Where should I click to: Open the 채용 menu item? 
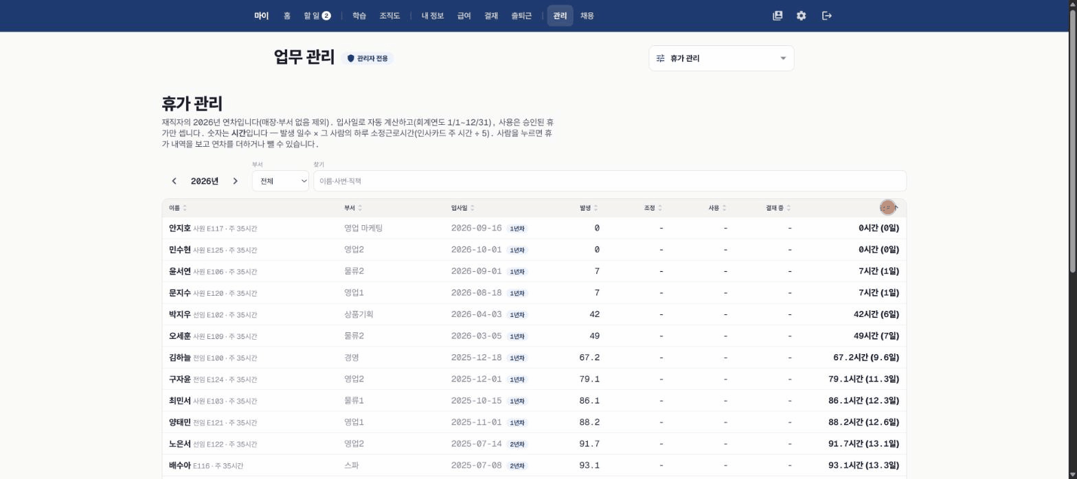tap(587, 16)
